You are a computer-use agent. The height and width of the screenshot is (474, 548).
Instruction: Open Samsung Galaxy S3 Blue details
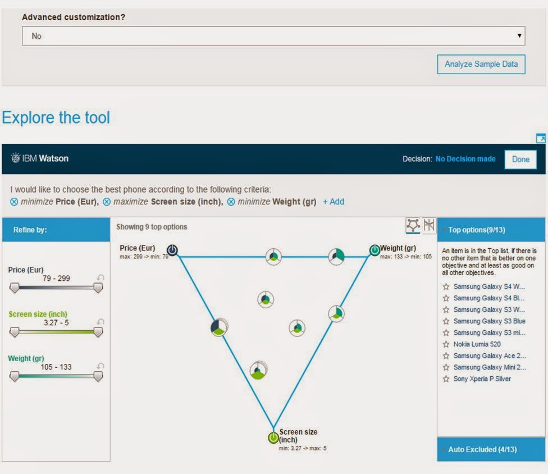(x=489, y=321)
